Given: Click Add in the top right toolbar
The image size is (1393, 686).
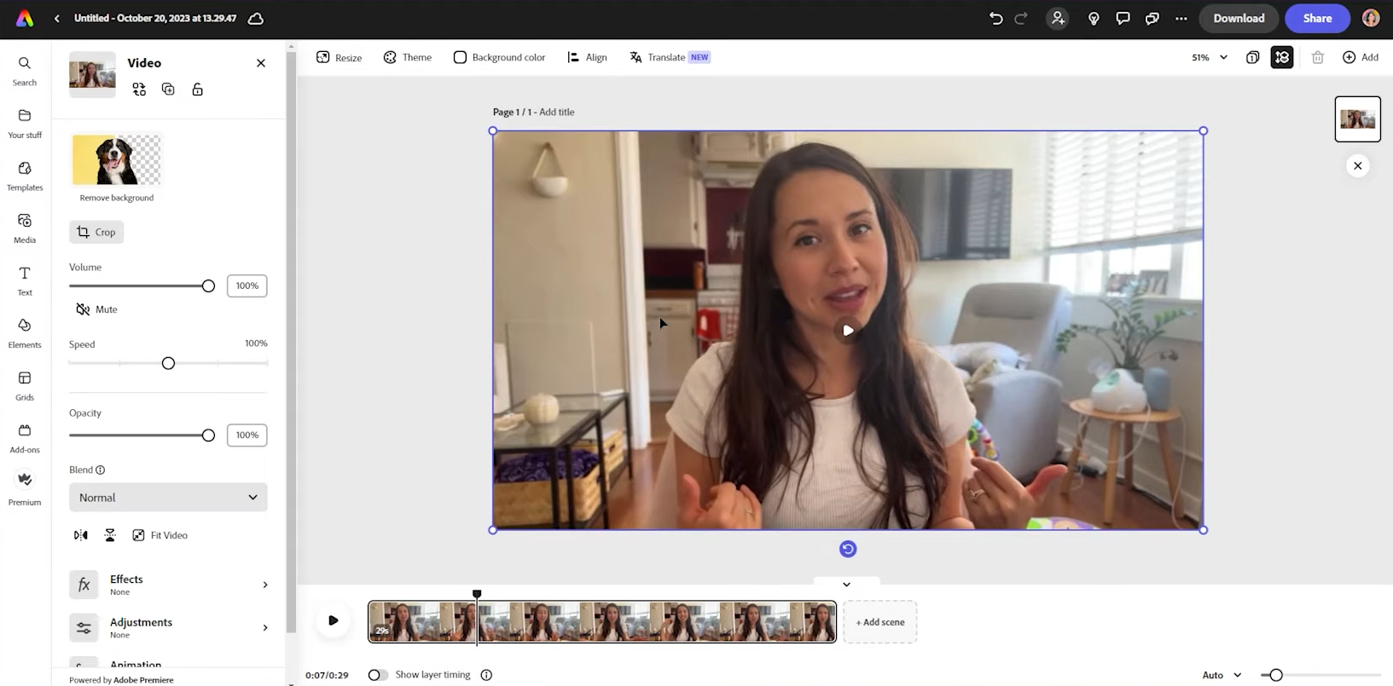Looking at the screenshot, I should tap(1360, 57).
